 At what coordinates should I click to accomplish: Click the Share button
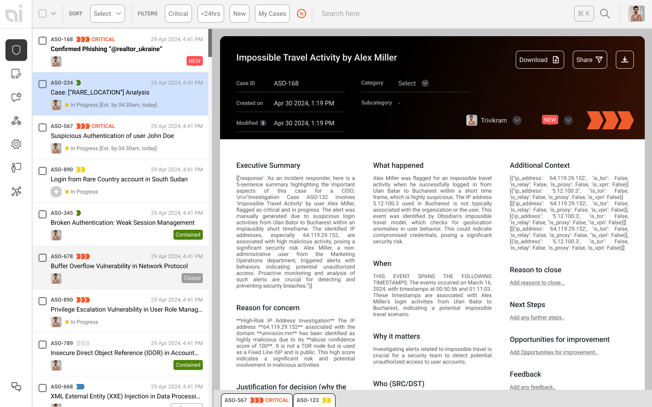(x=590, y=60)
